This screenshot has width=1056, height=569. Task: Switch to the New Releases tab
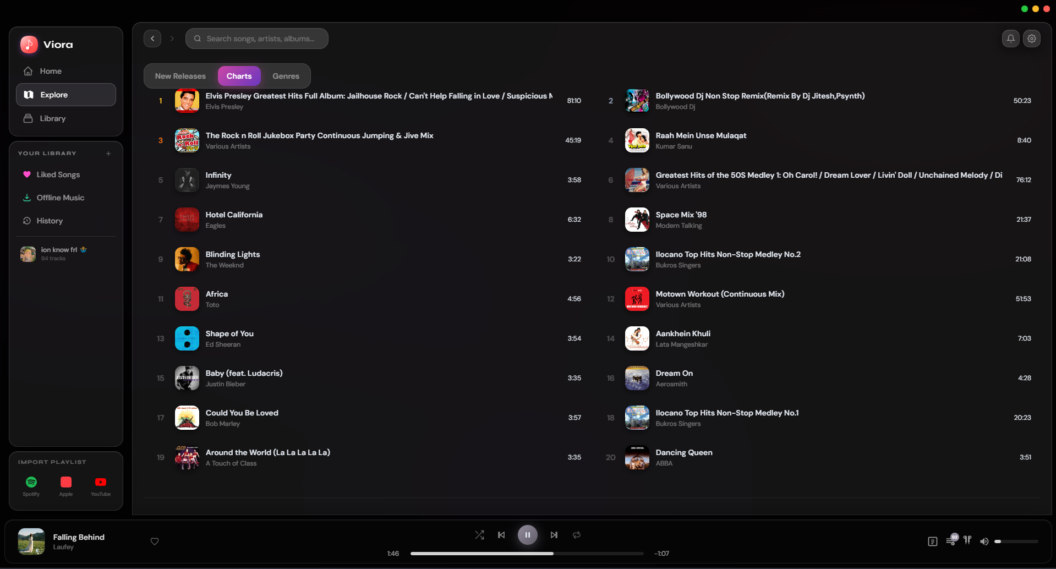coord(180,75)
